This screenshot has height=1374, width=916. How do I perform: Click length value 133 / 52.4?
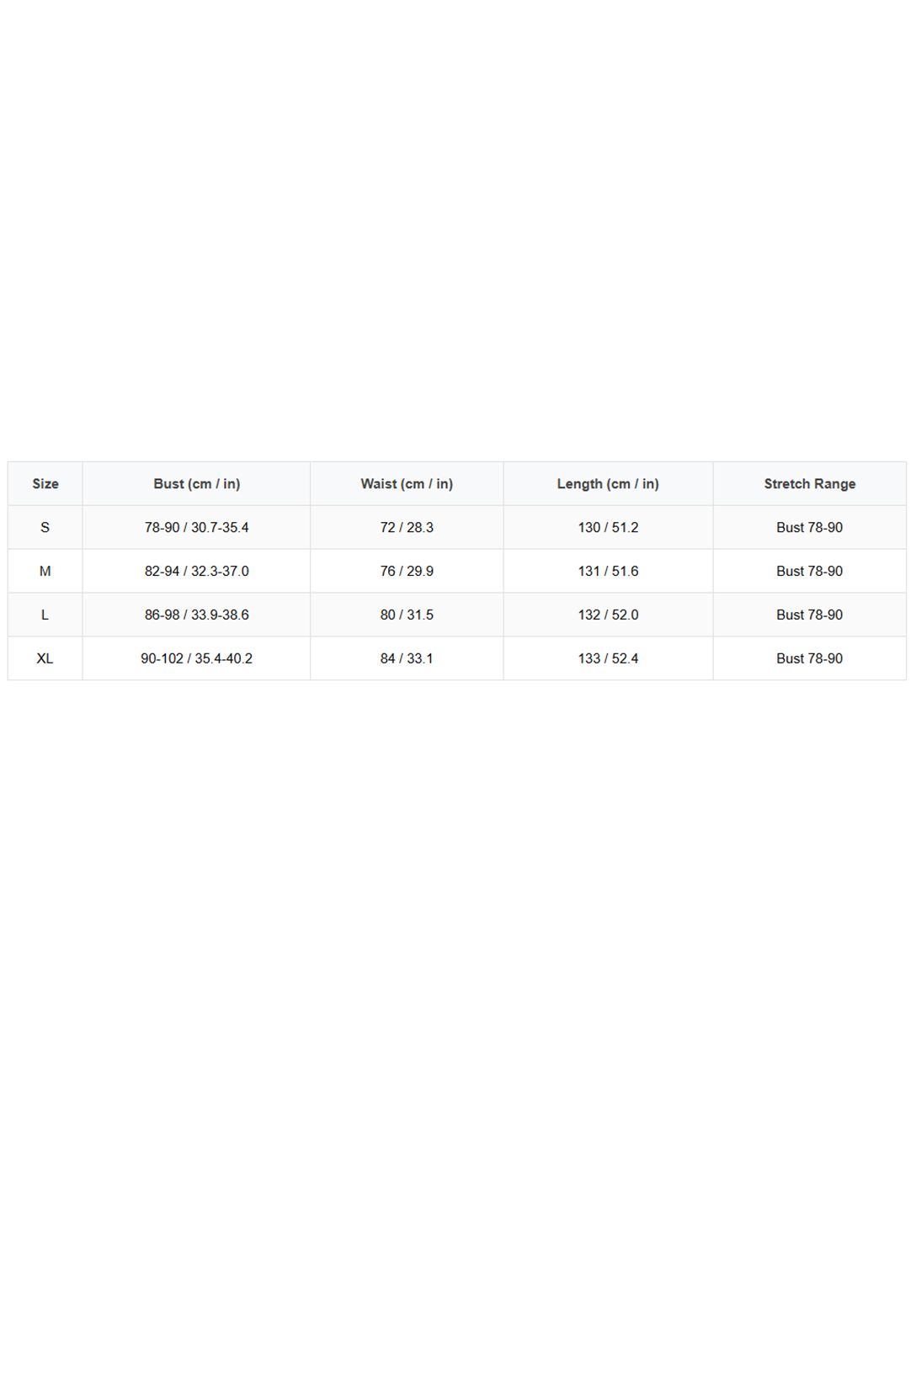pyautogui.click(x=608, y=658)
